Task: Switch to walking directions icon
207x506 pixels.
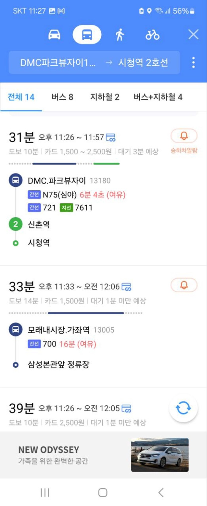Action: click(x=120, y=35)
